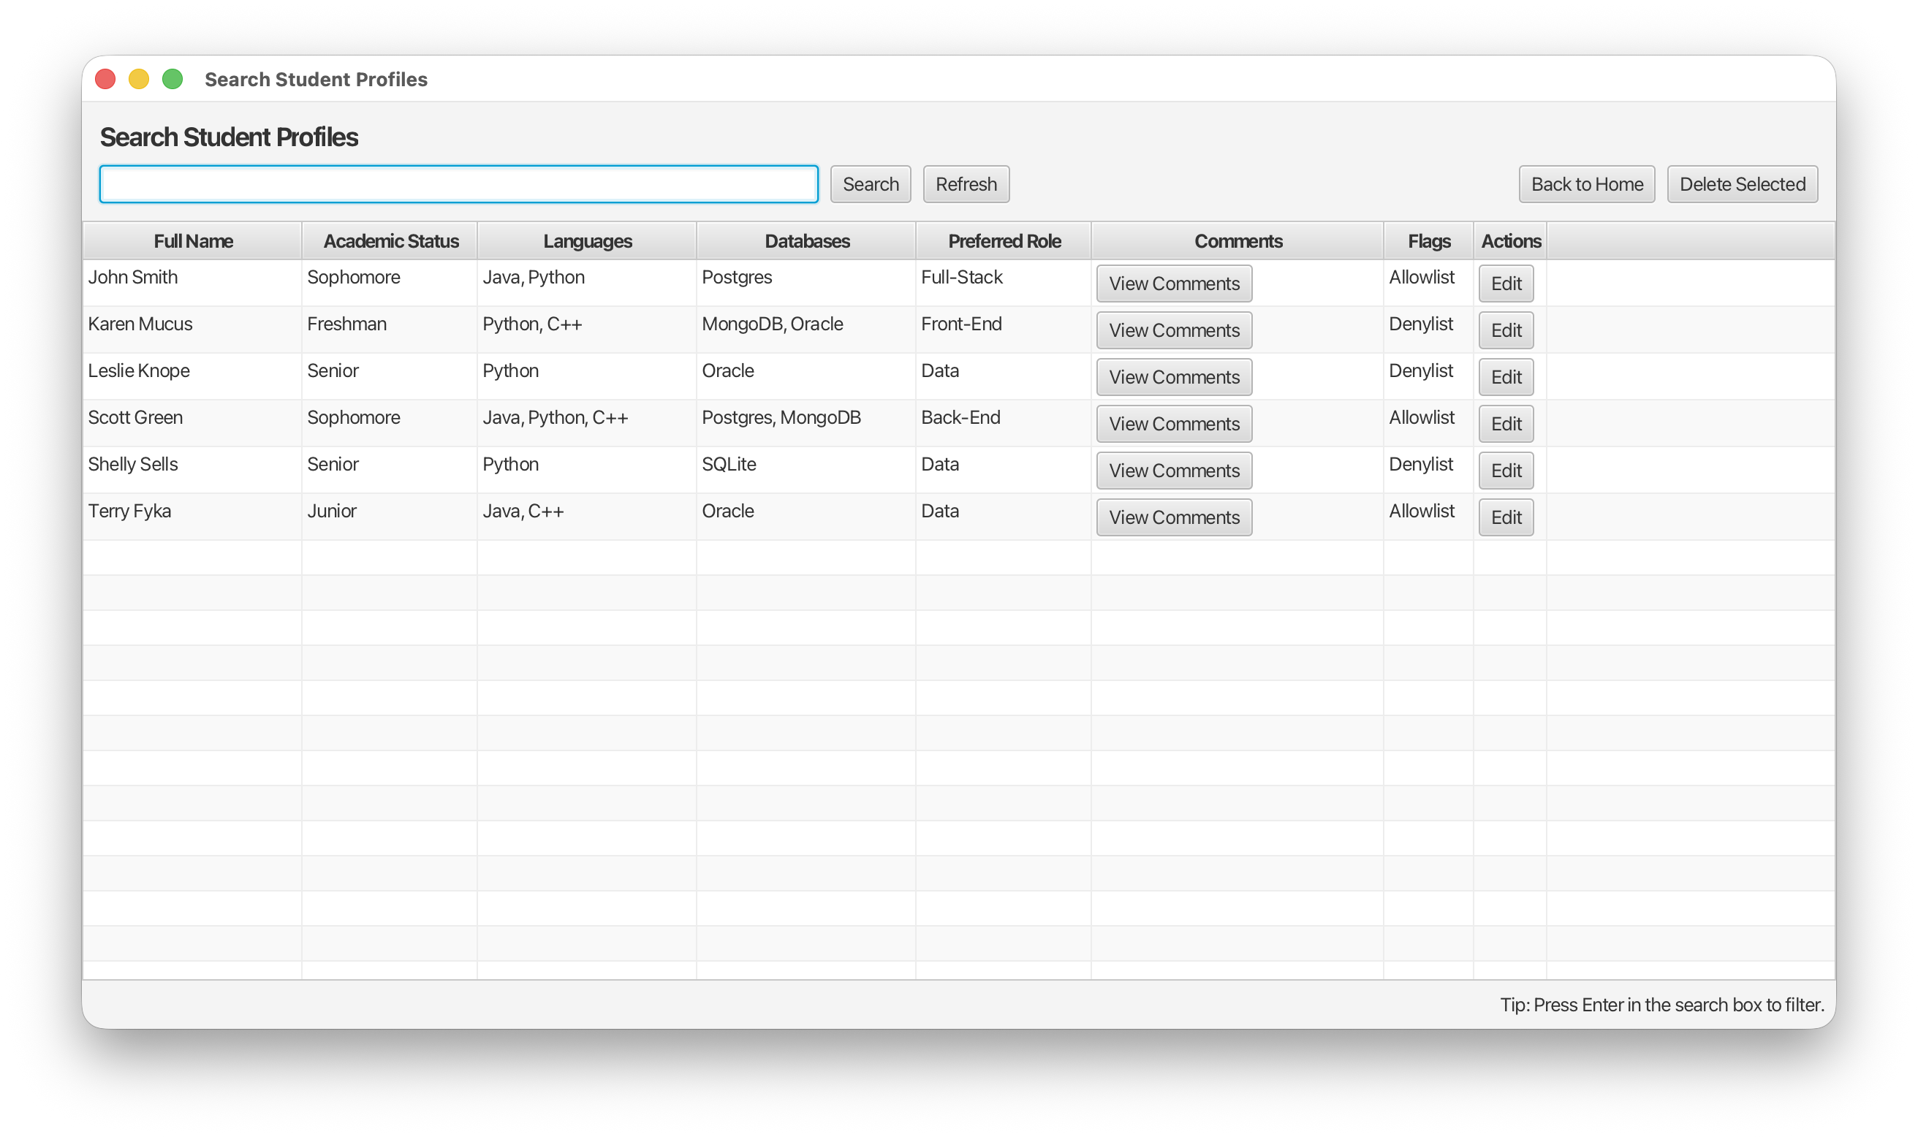Open Karen Mucus's comments
Image resolution: width=1918 pixels, height=1137 pixels.
[1173, 330]
